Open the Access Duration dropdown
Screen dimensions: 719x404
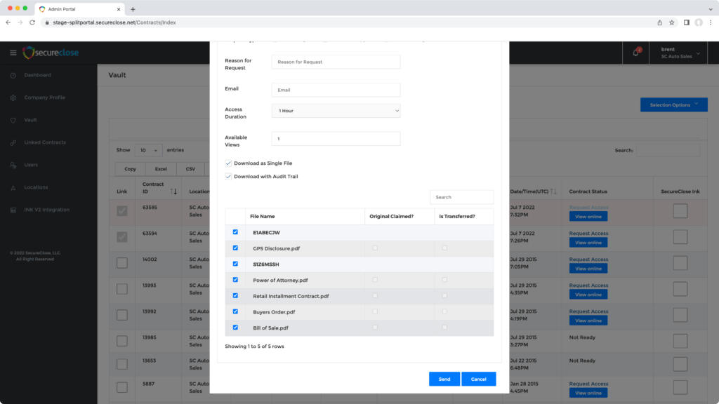(x=336, y=111)
